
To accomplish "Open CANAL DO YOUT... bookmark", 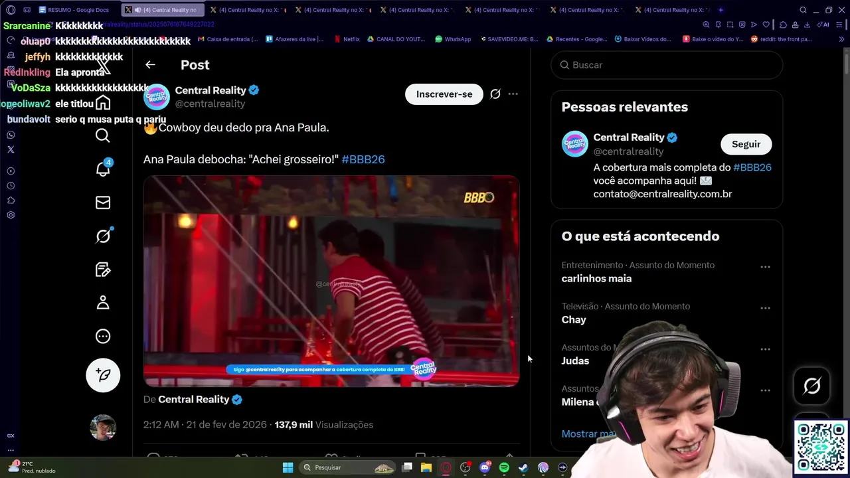I will (x=395, y=39).
